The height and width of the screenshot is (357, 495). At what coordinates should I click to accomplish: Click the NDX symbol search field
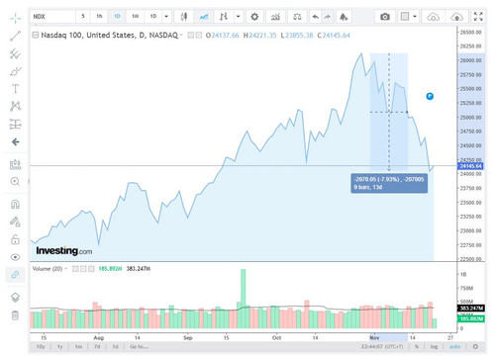coord(53,17)
